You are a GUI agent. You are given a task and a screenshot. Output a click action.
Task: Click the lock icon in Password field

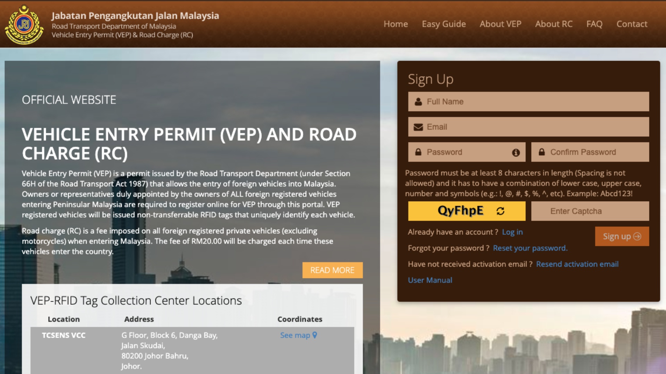pyautogui.click(x=418, y=152)
